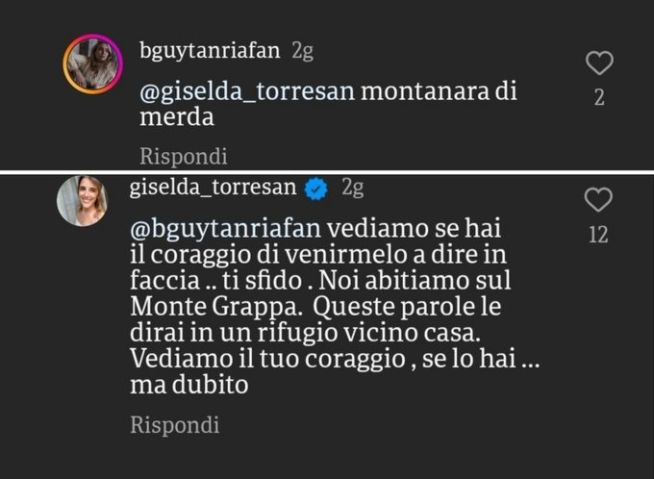Click the 2g timestamp after the verified badge
This screenshot has height=479, width=654.
[353, 188]
